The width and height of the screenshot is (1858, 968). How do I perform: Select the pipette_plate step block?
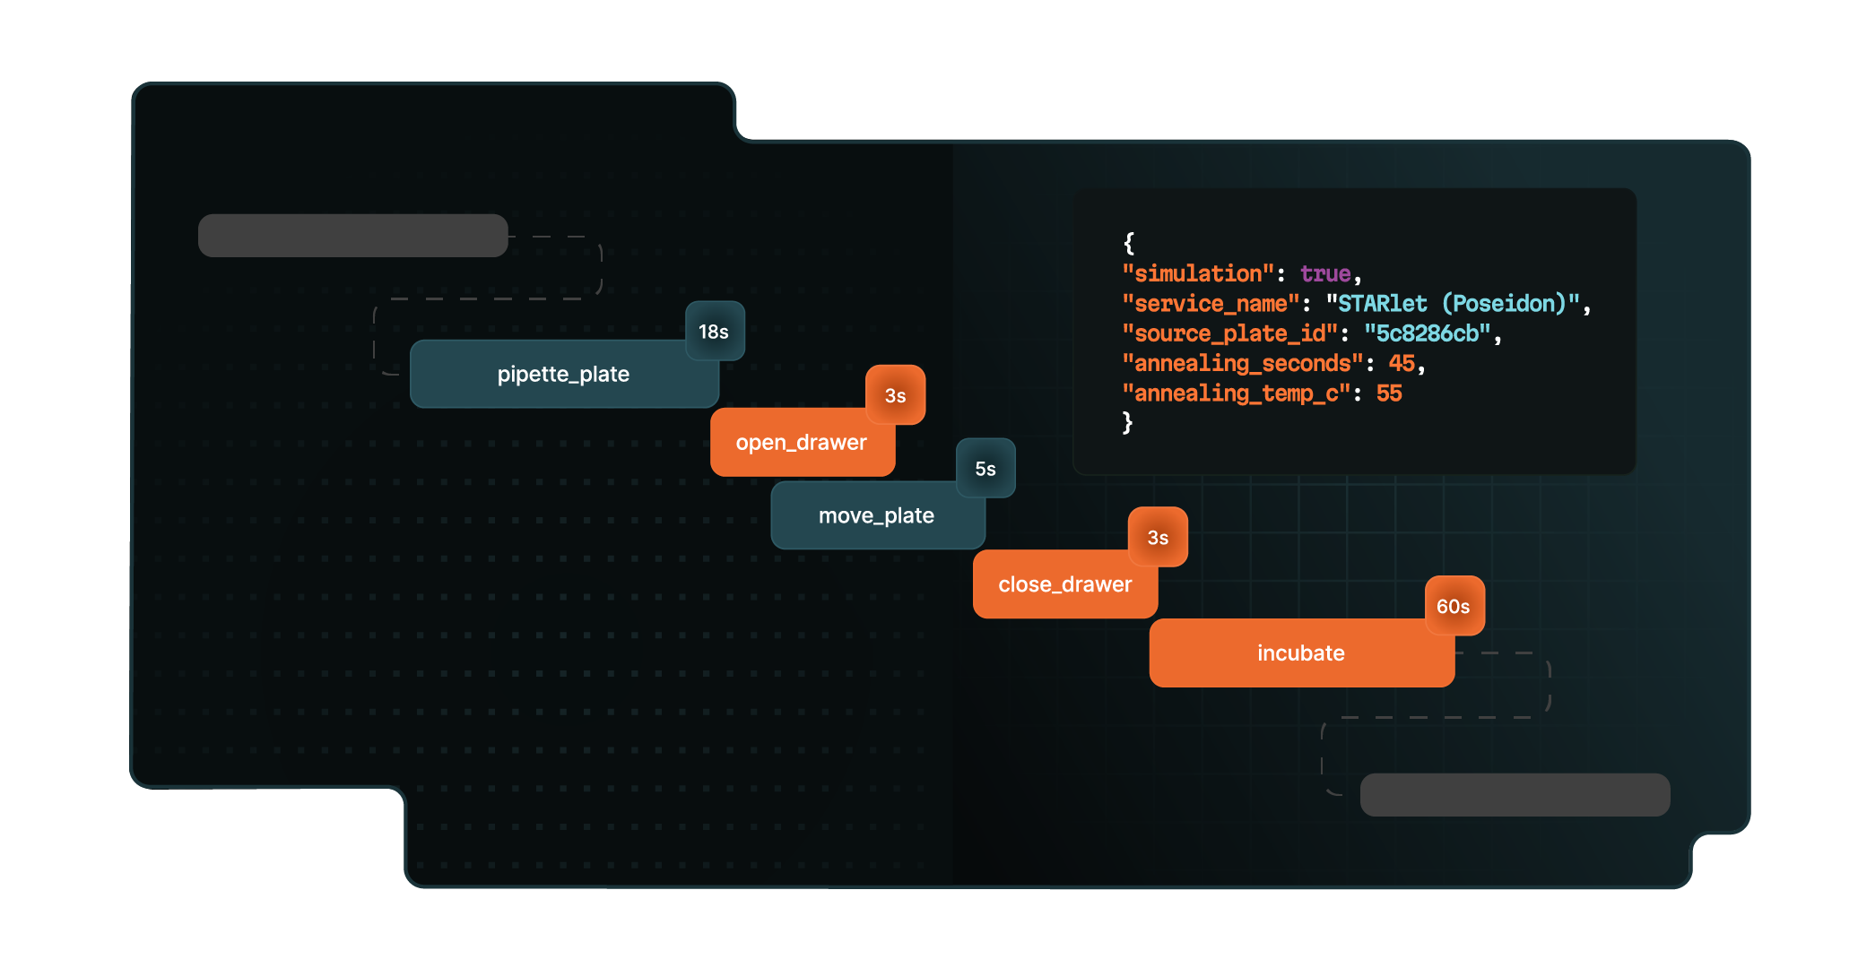(x=563, y=374)
